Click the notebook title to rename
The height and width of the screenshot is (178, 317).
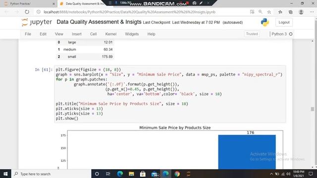tap(99, 22)
